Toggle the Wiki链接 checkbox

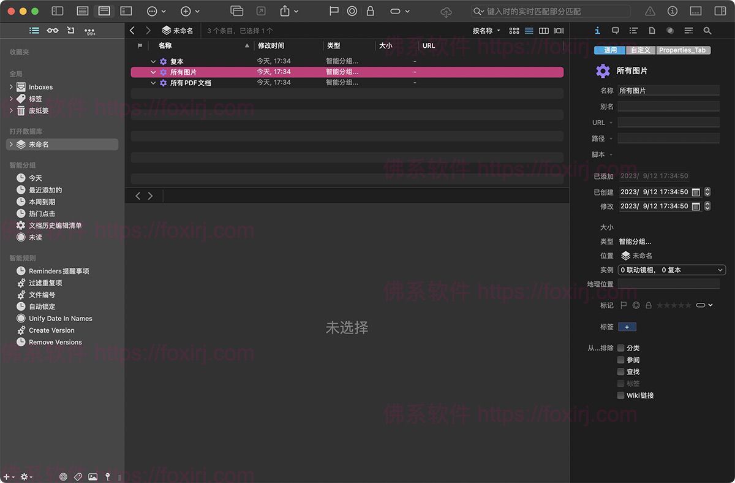[620, 395]
